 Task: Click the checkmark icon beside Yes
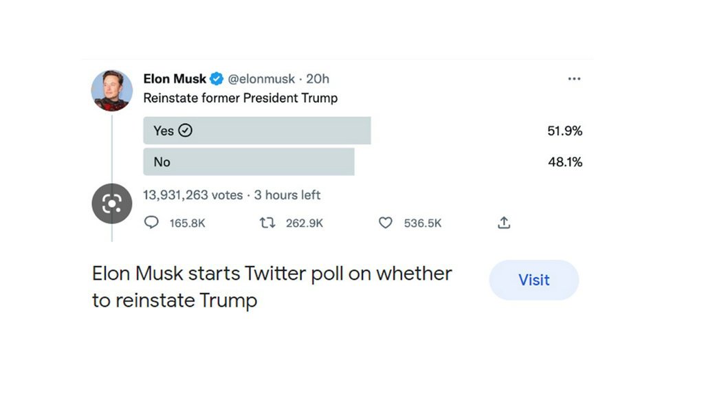click(x=185, y=131)
